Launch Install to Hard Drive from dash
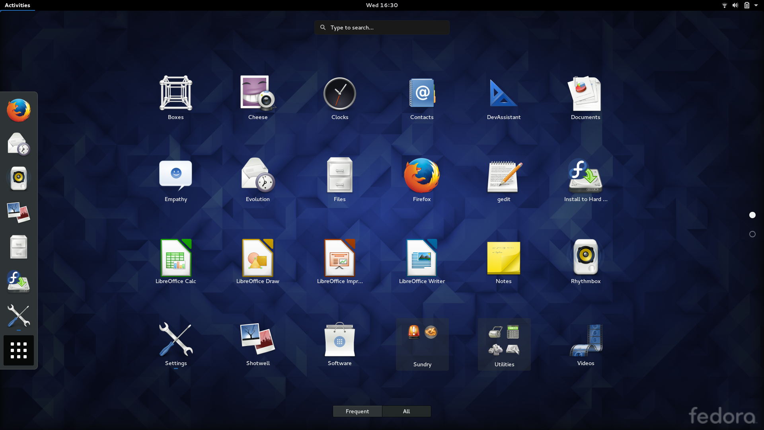This screenshot has width=764, height=430. [x=19, y=281]
